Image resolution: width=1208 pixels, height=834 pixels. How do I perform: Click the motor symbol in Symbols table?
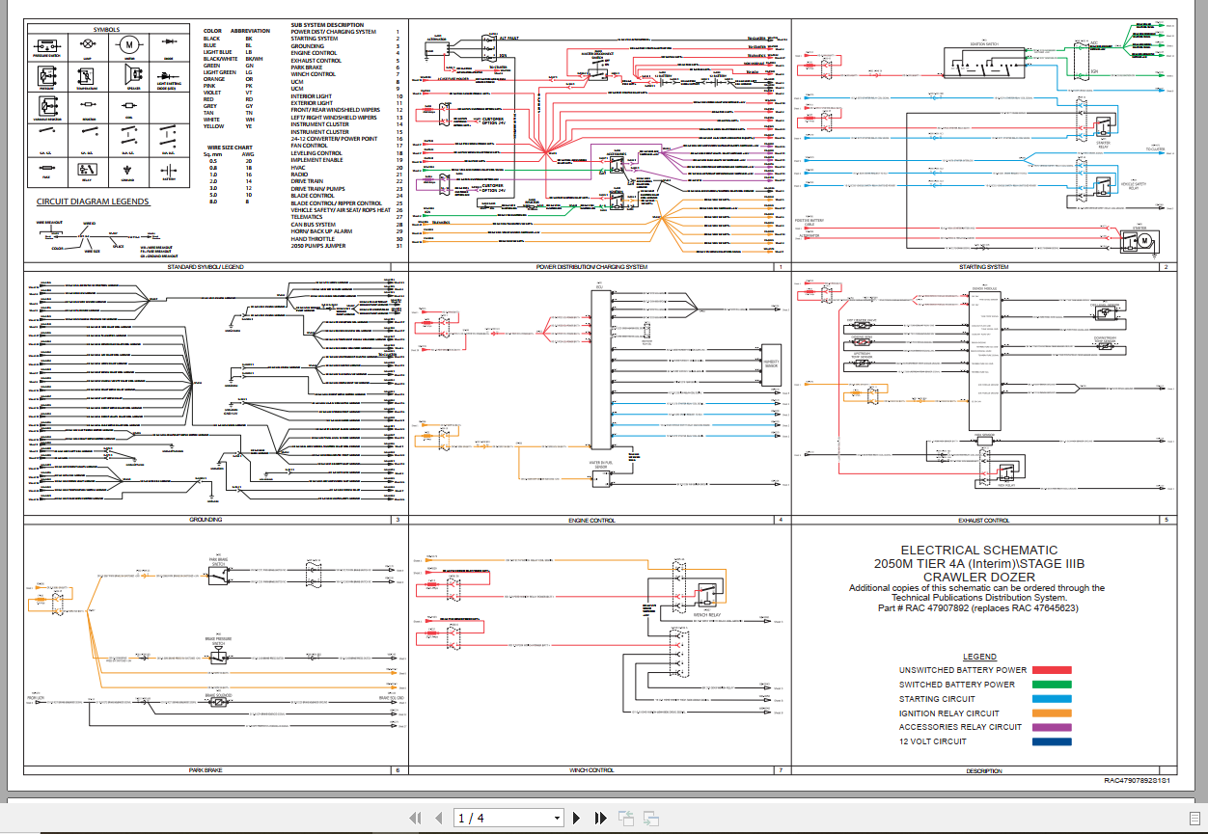(128, 44)
